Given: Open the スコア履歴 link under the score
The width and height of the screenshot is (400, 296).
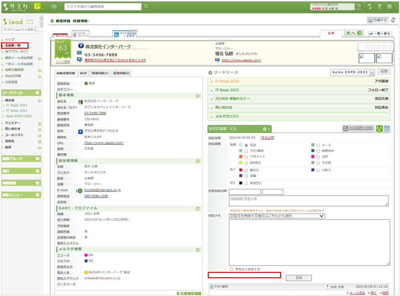Looking at the screenshot, I should [x=63, y=62].
